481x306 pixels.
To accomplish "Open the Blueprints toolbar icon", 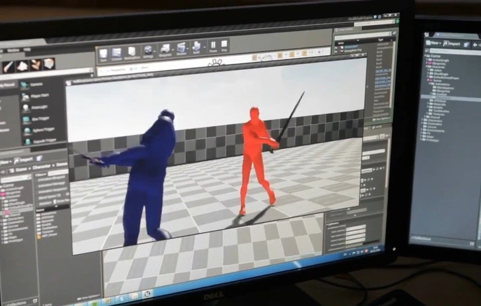I will pyautogui.click(x=165, y=49).
